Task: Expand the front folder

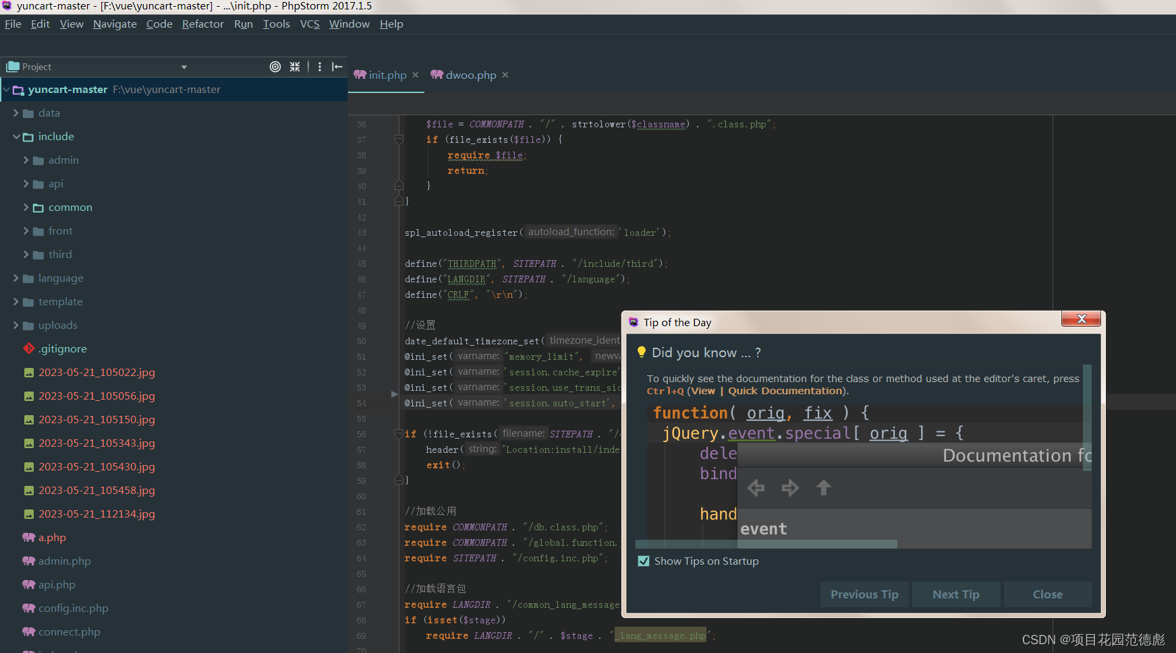Action: point(26,230)
